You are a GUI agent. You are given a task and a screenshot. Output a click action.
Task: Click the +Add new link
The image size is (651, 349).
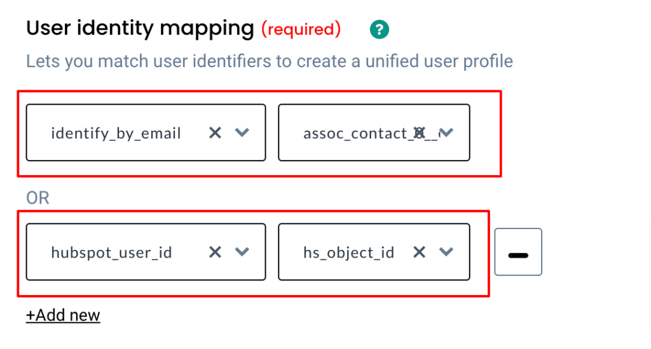click(x=63, y=315)
